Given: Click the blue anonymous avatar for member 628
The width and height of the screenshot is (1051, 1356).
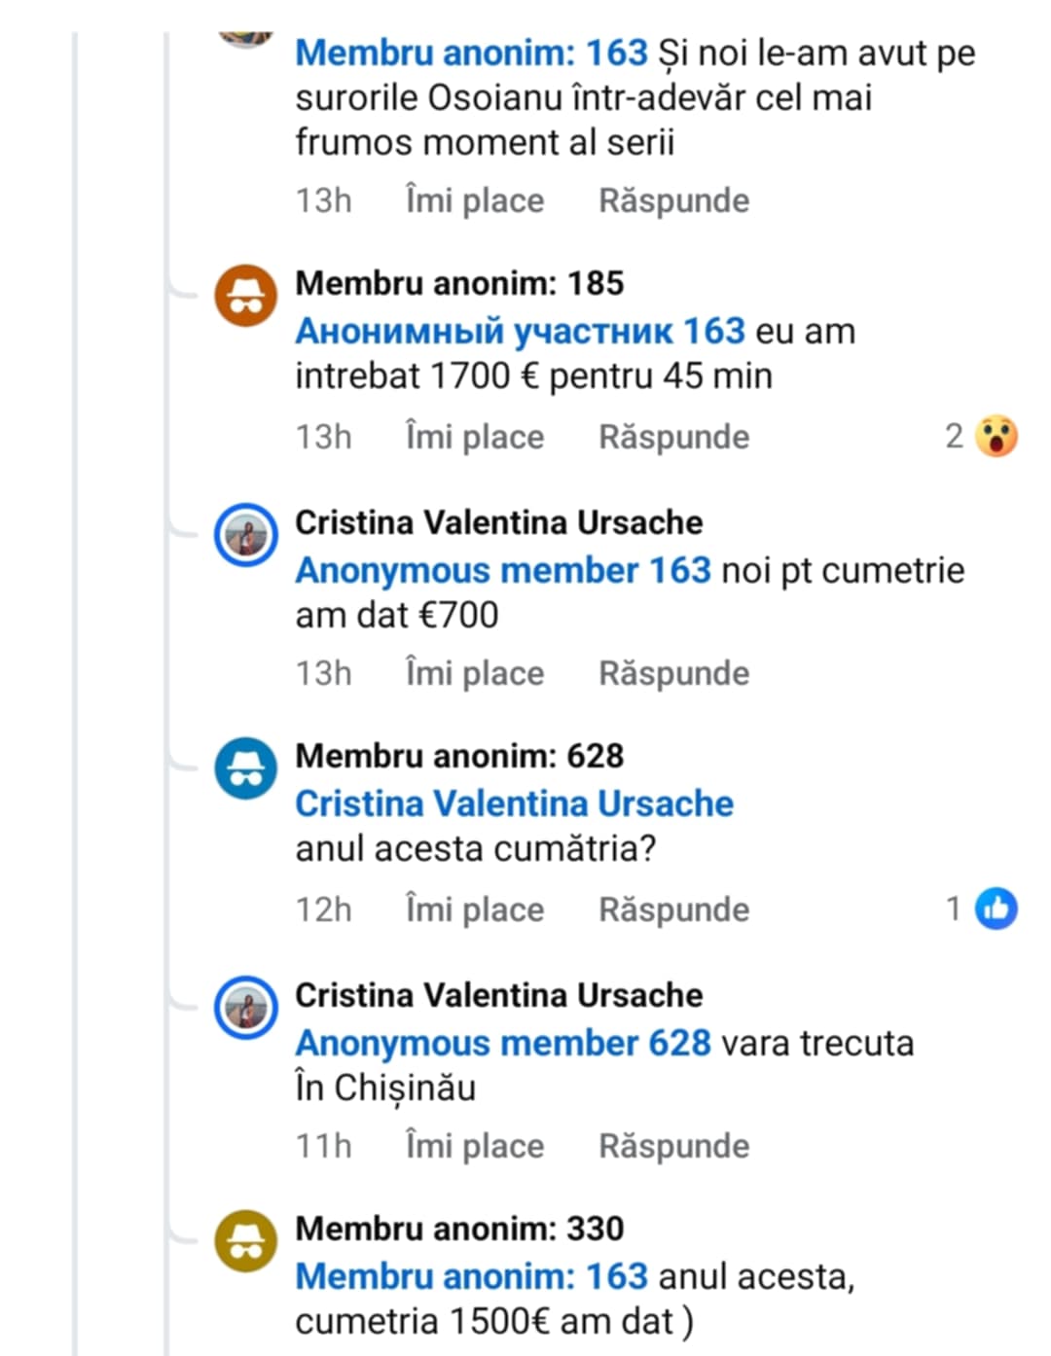Looking at the screenshot, I should [246, 767].
